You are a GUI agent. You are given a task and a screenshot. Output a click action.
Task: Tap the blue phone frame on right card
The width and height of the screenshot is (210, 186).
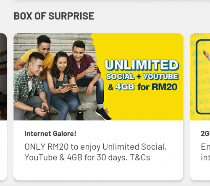203,77
